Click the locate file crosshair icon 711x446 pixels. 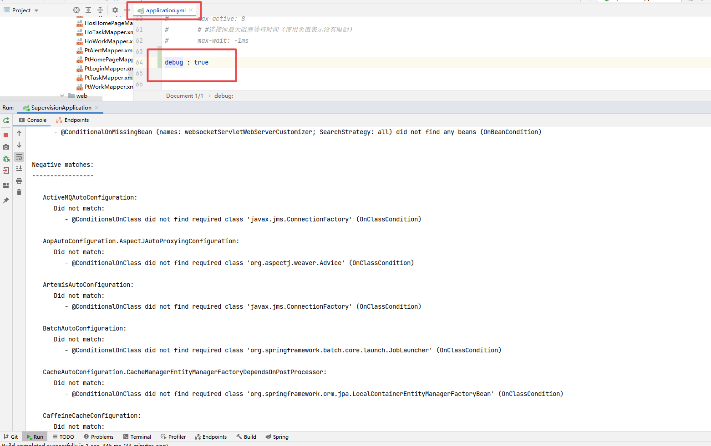coord(76,10)
